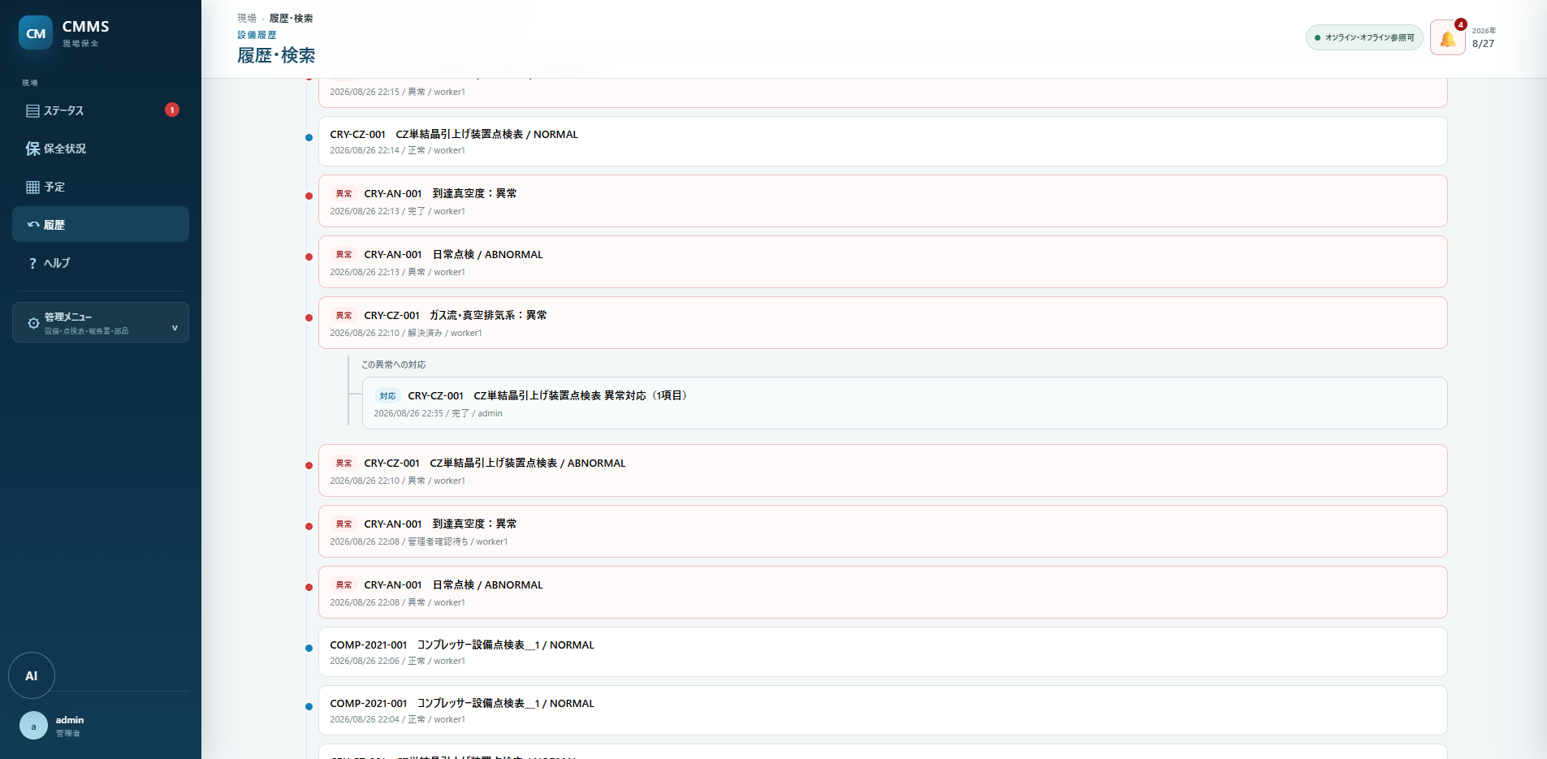This screenshot has width=1547, height=759.
Task: Click blue timeline dot beside CRY-CZ-001 NORMAL 22:14
Action: click(309, 137)
